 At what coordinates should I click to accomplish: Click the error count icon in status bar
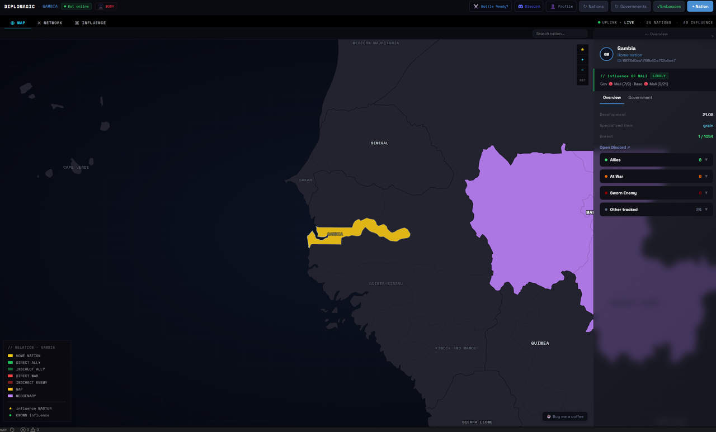(x=23, y=430)
